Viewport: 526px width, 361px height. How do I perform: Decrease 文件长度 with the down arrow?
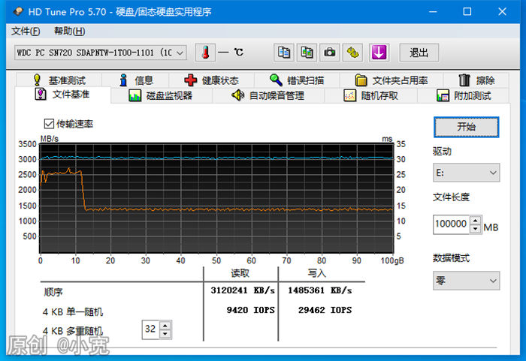click(x=476, y=229)
